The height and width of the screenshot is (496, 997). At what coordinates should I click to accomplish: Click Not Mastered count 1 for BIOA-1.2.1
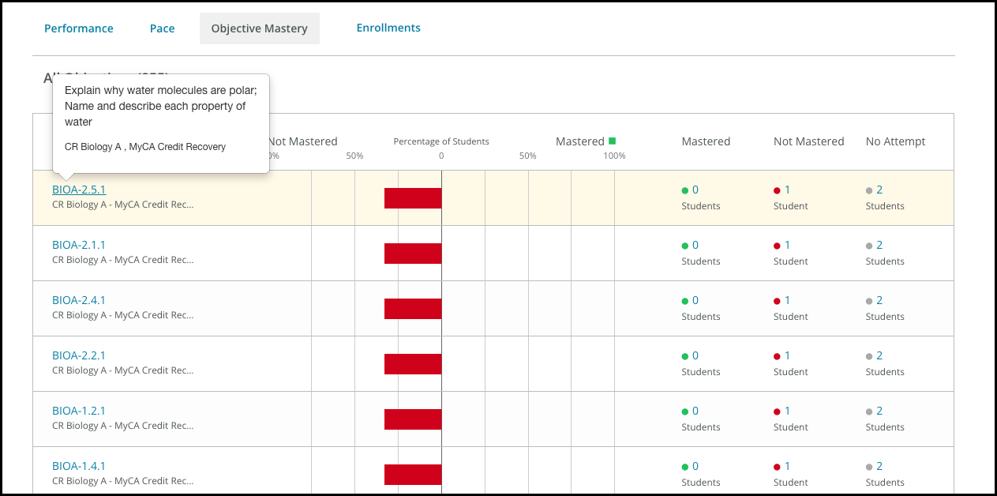click(787, 411)
